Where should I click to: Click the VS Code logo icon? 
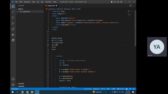12,2
